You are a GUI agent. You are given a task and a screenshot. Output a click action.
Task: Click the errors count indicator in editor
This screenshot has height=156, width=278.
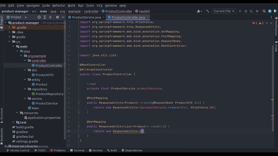255,23
